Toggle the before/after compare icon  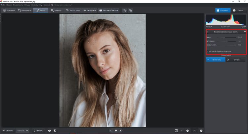click(55, 131)
